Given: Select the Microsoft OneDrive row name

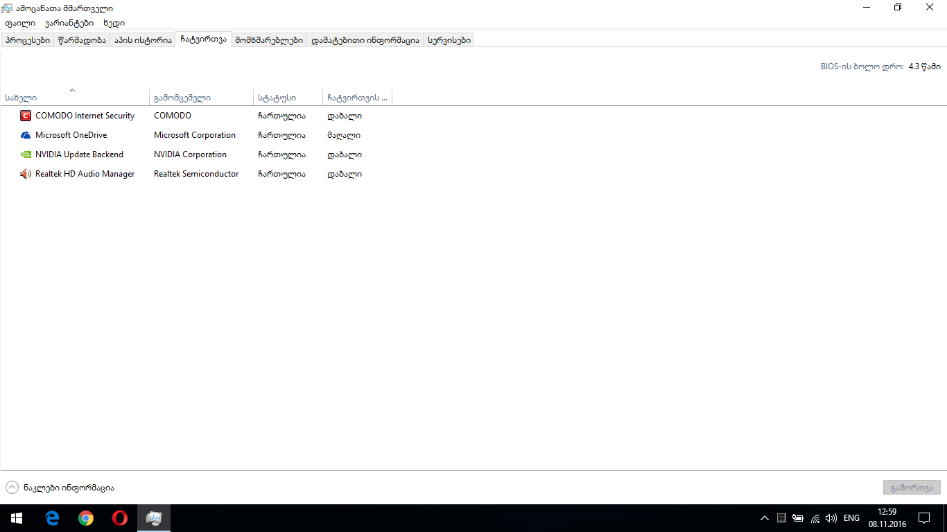Looking at the screenshot, I should tap(71, 135).
